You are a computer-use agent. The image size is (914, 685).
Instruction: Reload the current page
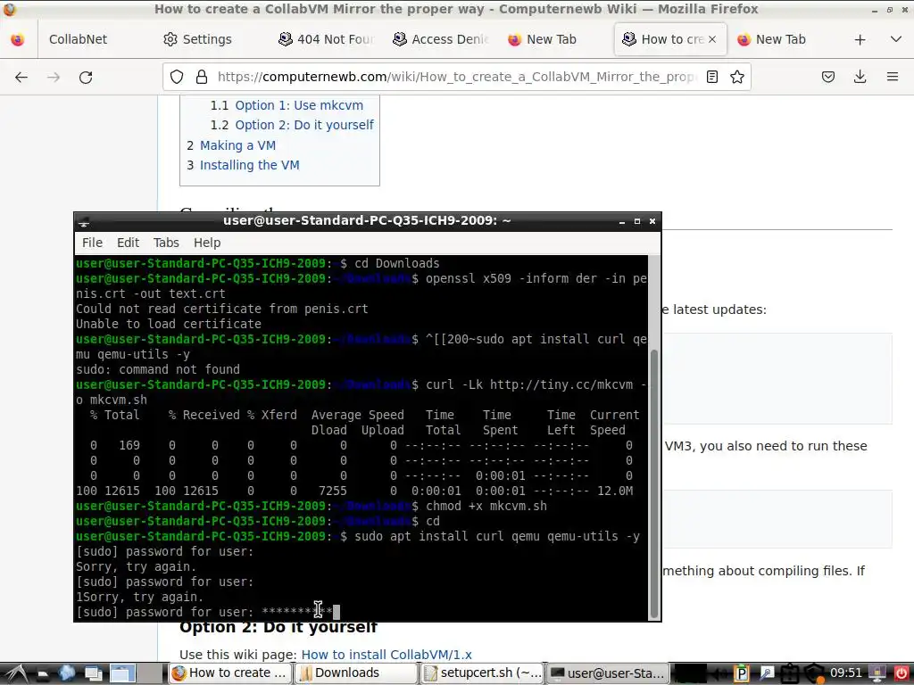click(86, 77)
